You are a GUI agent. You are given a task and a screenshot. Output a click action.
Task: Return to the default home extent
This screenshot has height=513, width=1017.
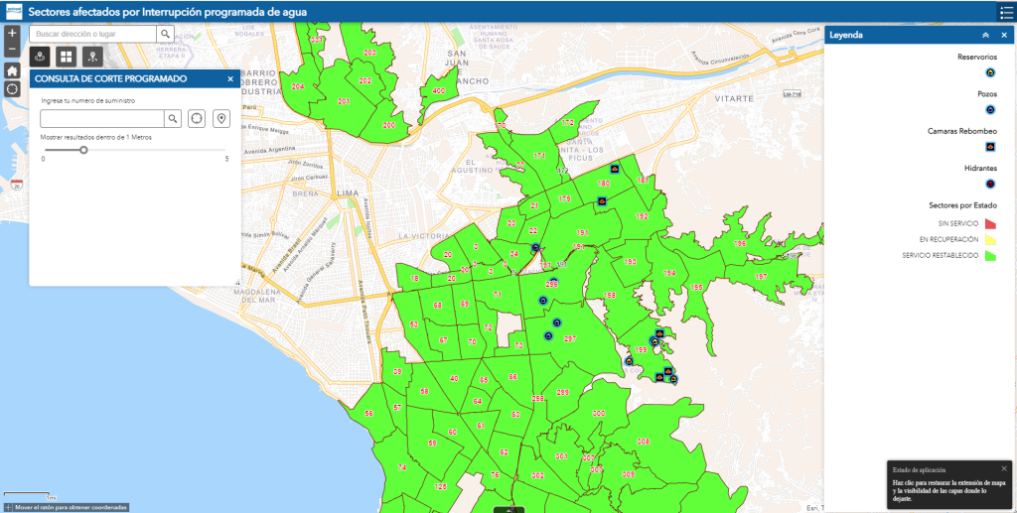click(12, 70)
